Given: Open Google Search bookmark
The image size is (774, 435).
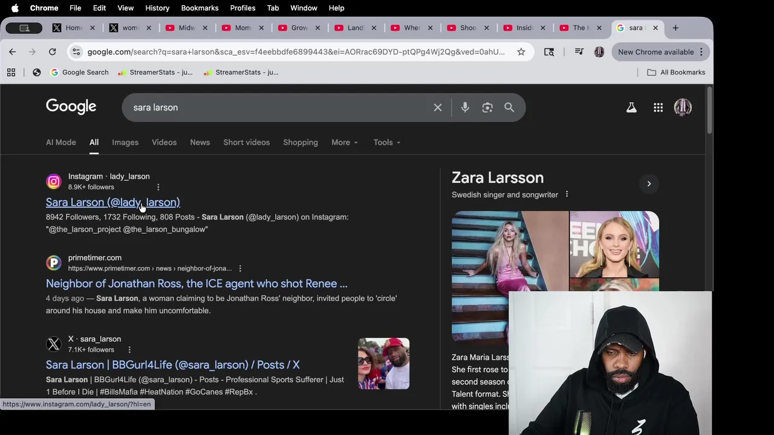Looking at the screenshot, I should (79, 72).
